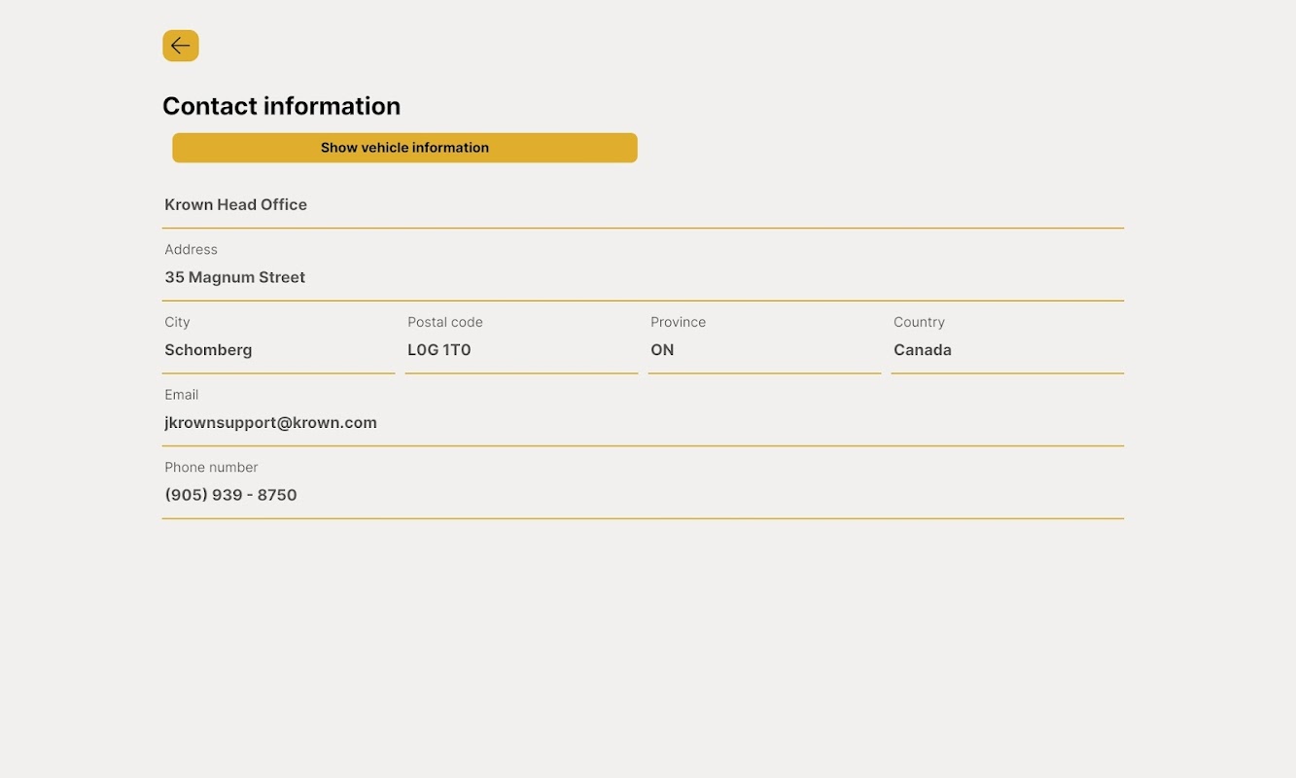The width and height of the screenshot is (1296, 778).
Task: Click the Email field label
Action: (181, 395)
